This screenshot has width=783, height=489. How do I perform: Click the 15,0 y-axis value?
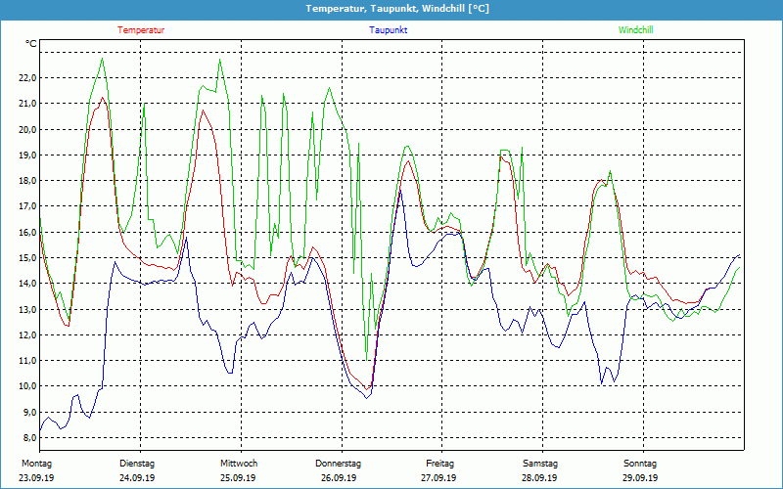(27, 258)
